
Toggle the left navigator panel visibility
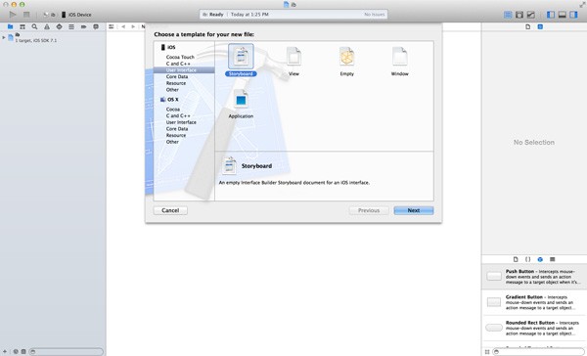point(551,15)
